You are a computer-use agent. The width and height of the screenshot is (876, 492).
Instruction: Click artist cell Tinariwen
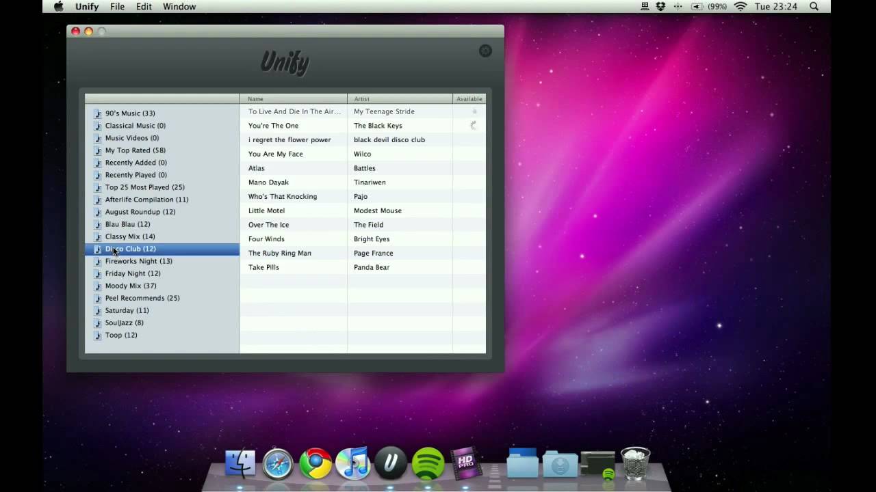click(370, 182)
